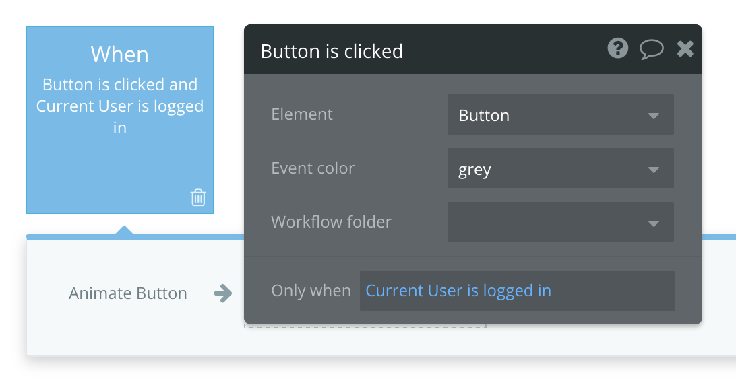The image size is (736, 381).
Task: Select the Animate Button action step
Action: coord(128,293)
